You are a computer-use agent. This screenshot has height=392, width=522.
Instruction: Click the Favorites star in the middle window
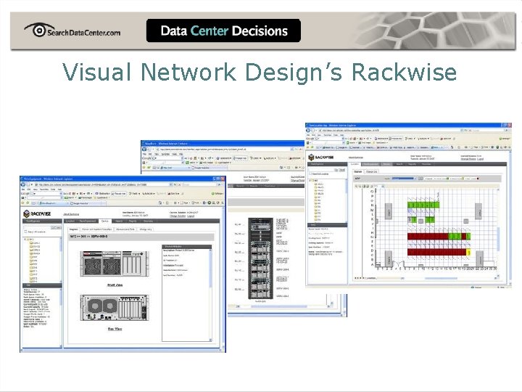click(x=145, y=168)
